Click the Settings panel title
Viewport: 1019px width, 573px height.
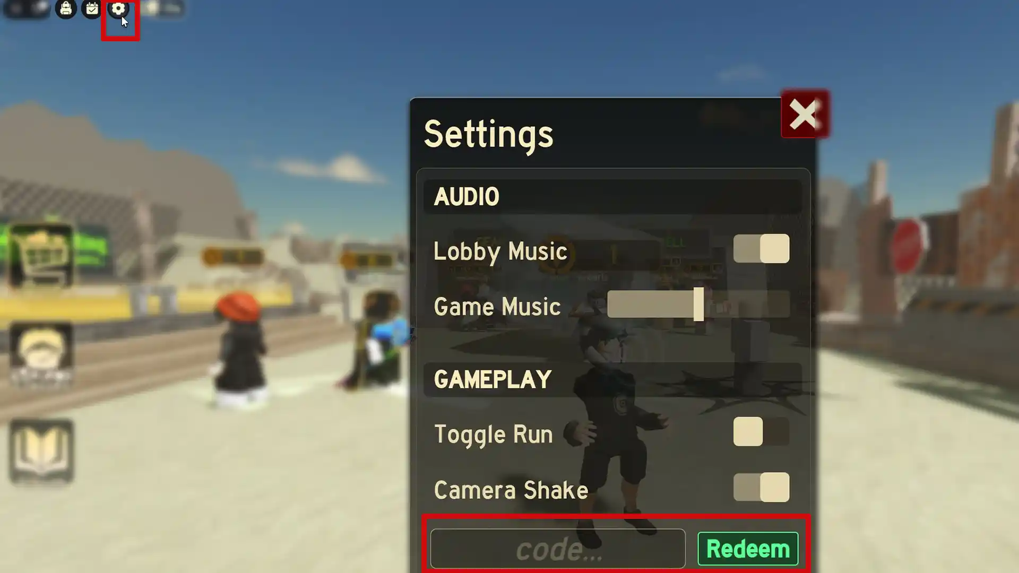488,135
